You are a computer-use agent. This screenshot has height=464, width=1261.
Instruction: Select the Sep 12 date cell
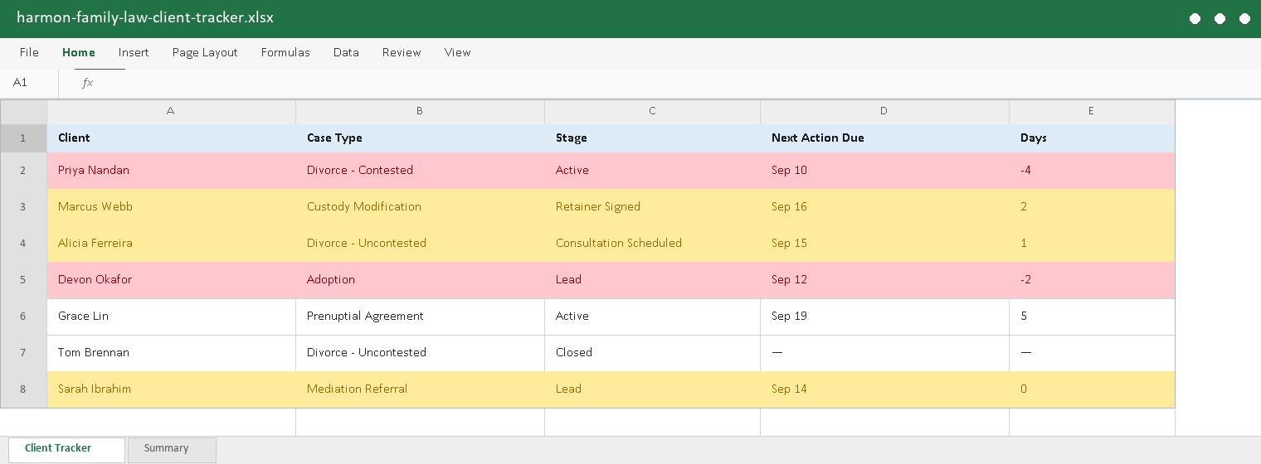click(x=884, y=280)
